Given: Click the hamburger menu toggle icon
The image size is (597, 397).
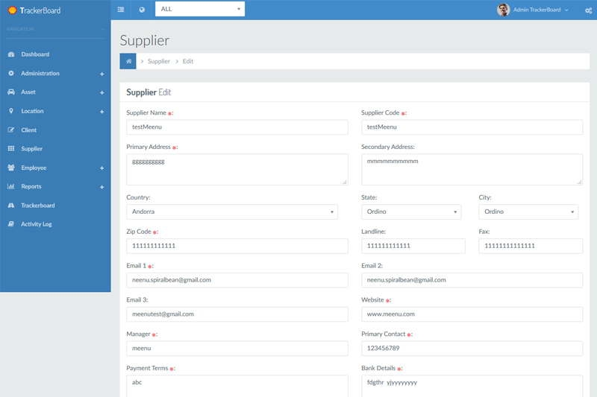Looking at the screenshot, I should pyautogui.click(x=121, y=10).
